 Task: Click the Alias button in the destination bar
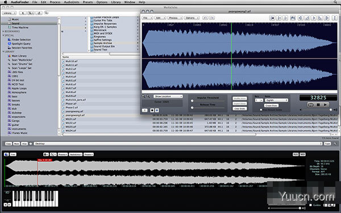(24, 144)
